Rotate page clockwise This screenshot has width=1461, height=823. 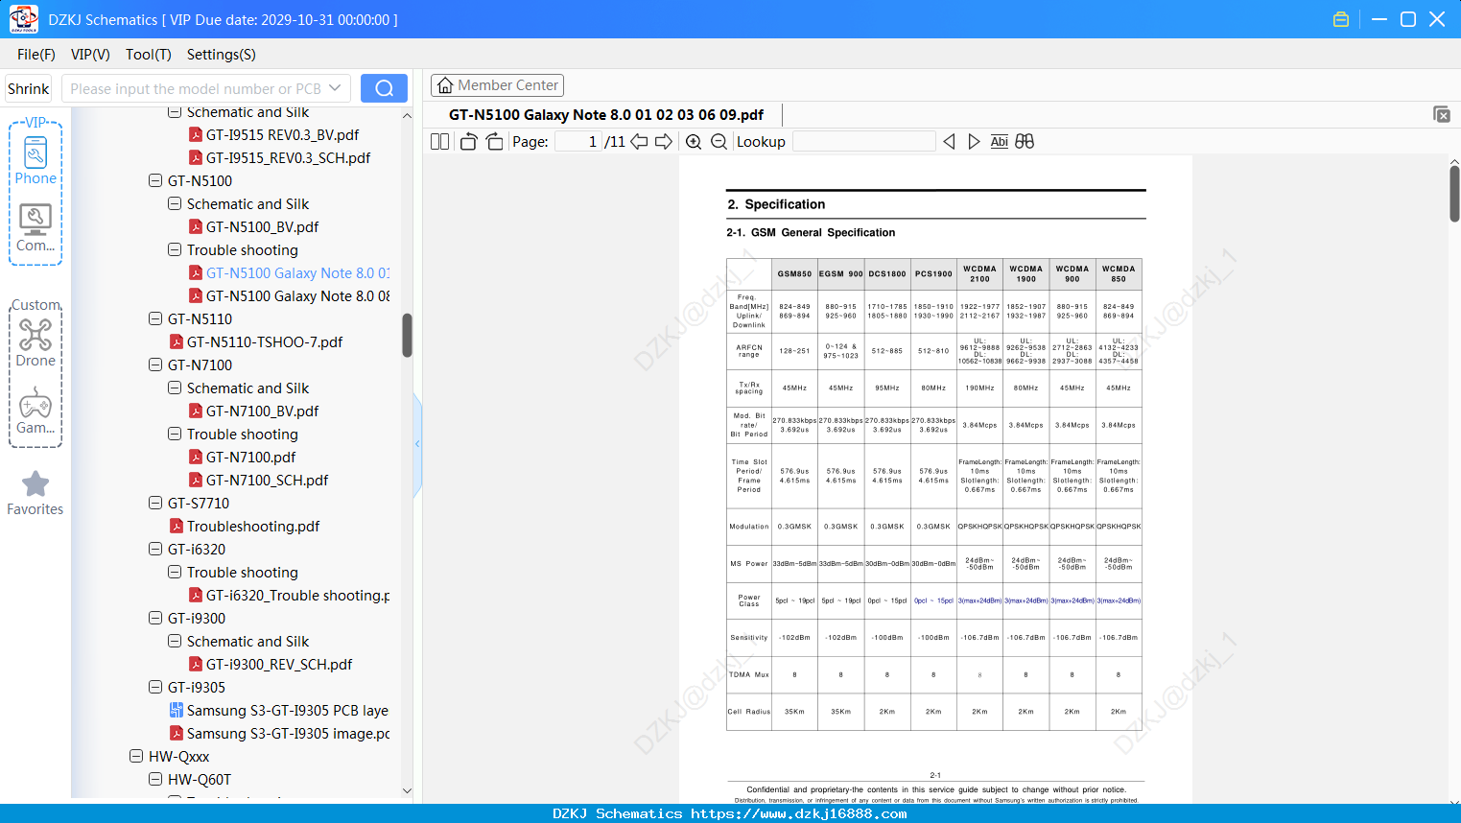coord(494,142)
